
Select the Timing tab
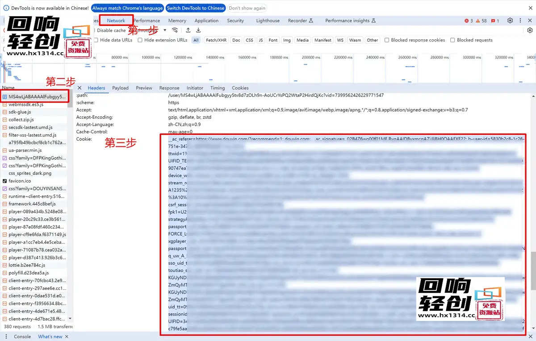click(x=218, y=88)
